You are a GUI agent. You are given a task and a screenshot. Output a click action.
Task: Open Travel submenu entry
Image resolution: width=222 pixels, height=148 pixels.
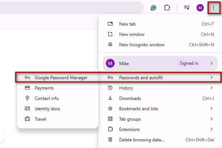tap(58, 119)
